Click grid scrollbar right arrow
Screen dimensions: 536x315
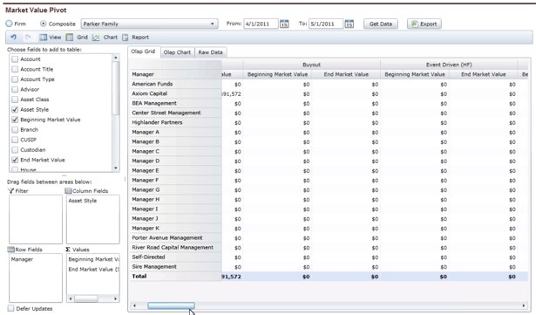pos(524,305)
